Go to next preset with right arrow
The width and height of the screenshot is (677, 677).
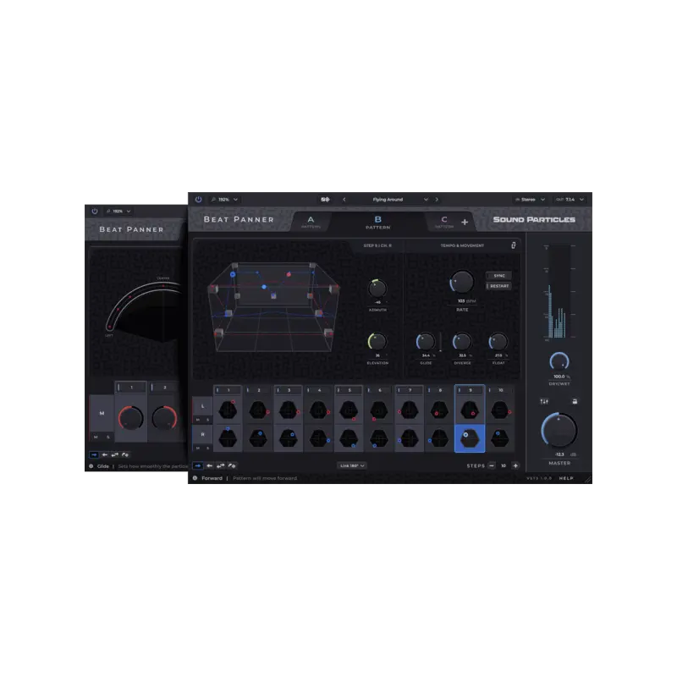[437, 200]
